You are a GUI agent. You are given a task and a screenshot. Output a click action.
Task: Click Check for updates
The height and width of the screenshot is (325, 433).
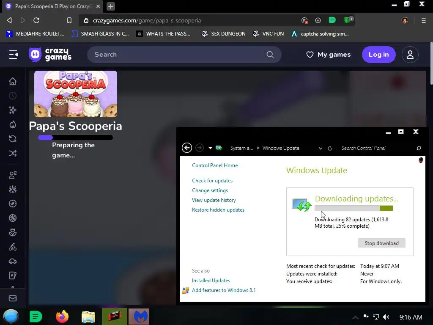click(212, 180)
